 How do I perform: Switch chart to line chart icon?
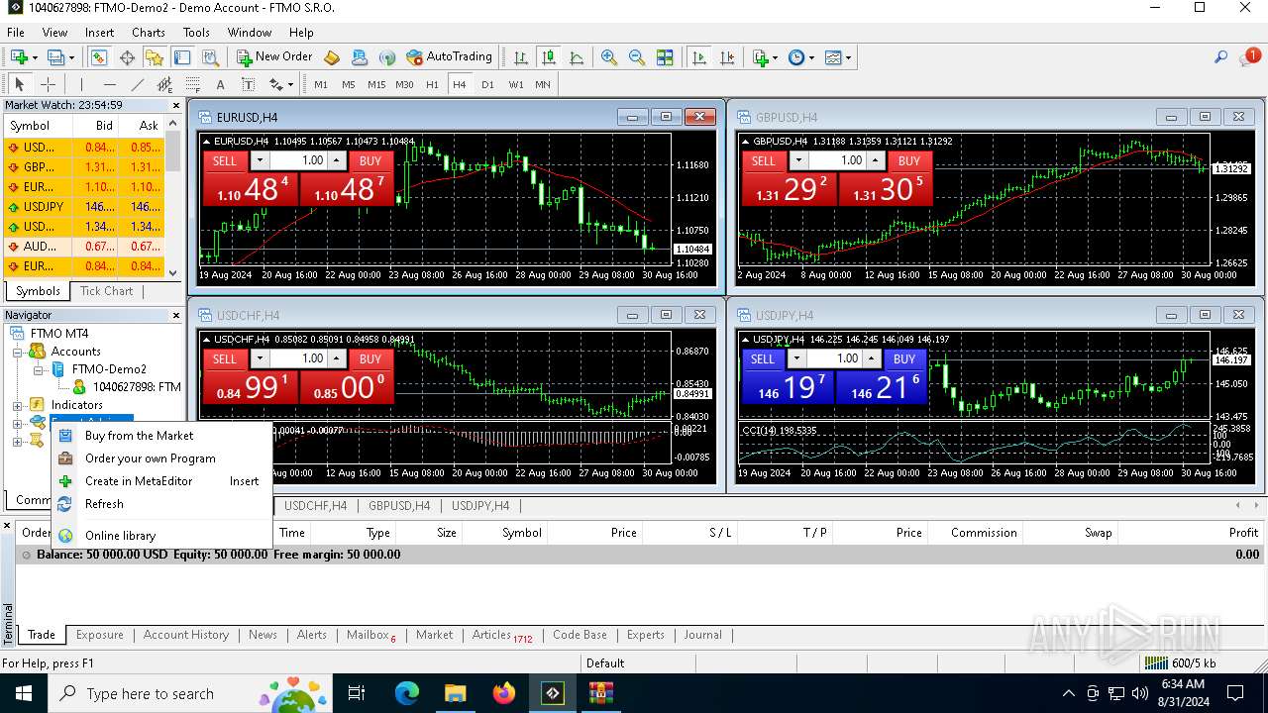click(x=577, y=57)
